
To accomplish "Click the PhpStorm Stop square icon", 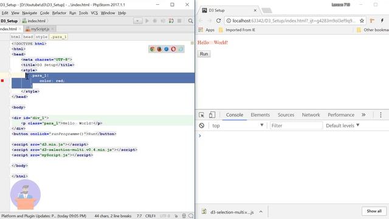I will [179, 21].
